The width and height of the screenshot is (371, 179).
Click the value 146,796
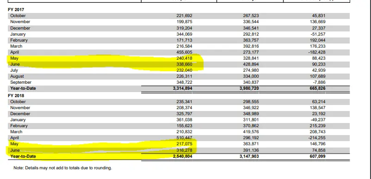[317, 144]
